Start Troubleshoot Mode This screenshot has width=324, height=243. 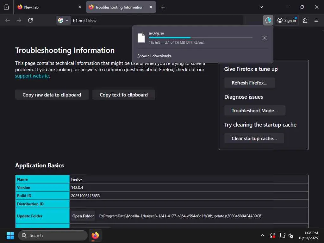tap(255, 110)
